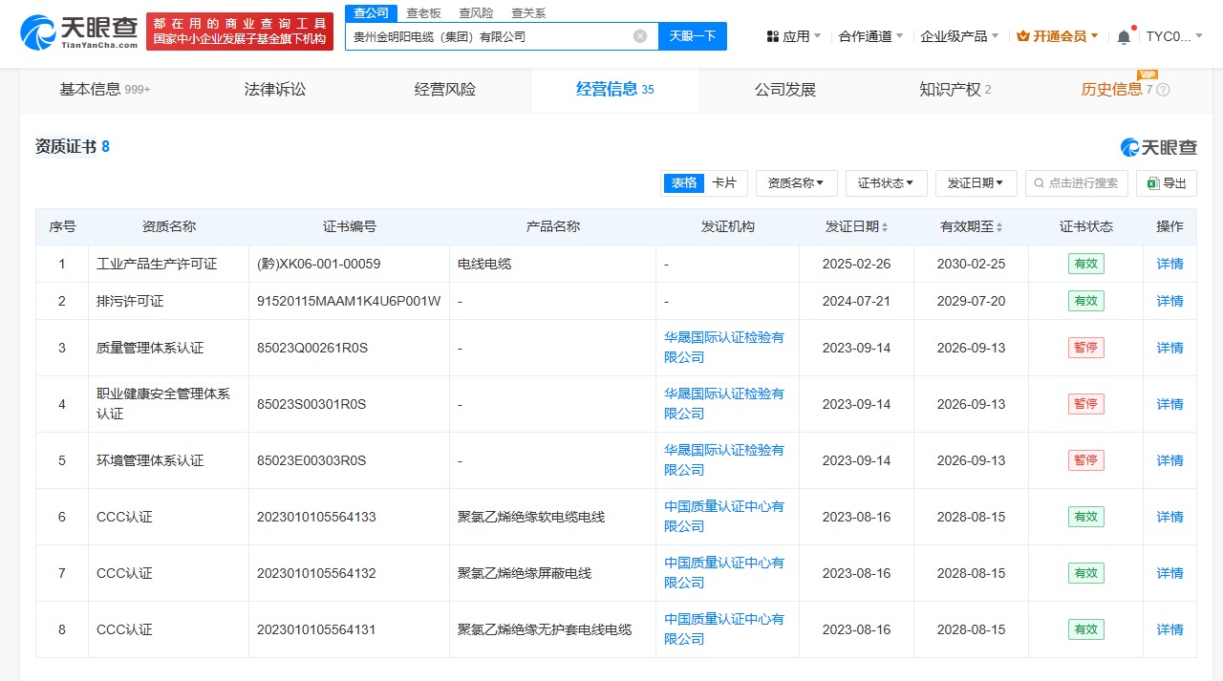Open 详情 for 排污许可证 row
Viewport: 1223px width, 681px height.
[x=1169, y=301]
